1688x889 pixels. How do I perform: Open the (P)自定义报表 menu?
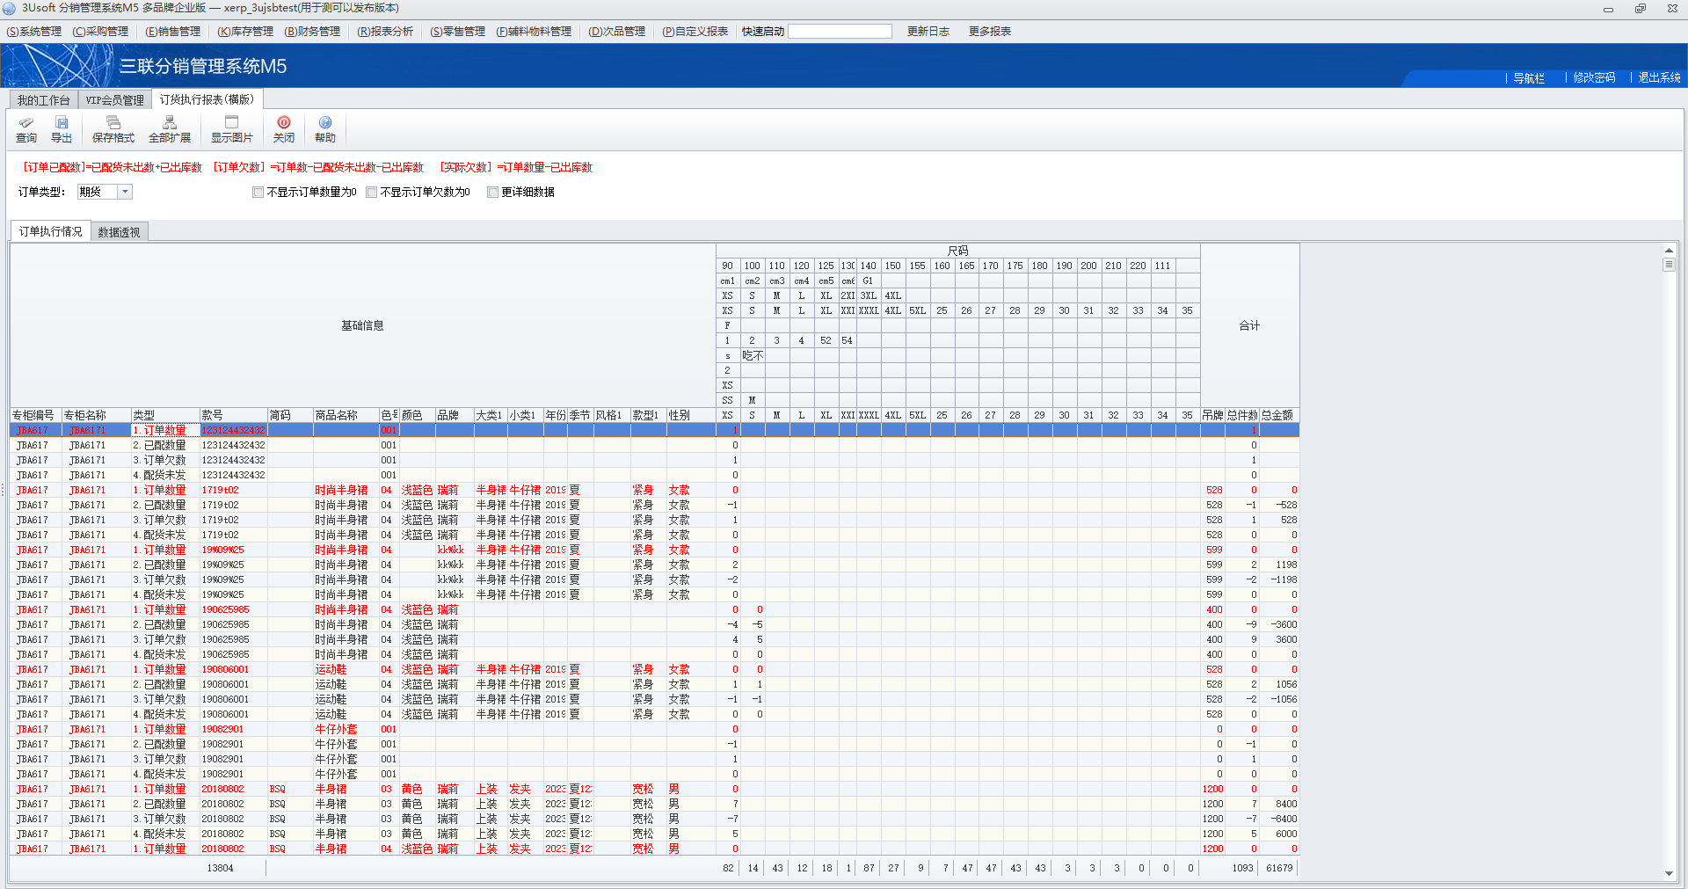pyautogui.click(x=695, y=32)
